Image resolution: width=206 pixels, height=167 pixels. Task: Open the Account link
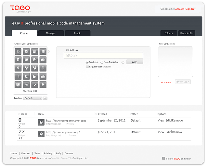coord(180,9)
